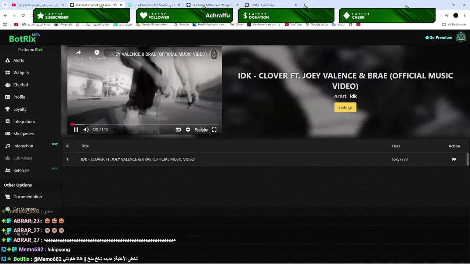The image size is (470, 264).
Task: Mute the active tab using its speaker icon
Action: pos(115,5)
